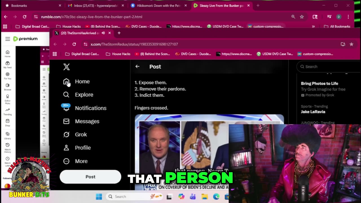Open the X Explore page
Image resolution: width=361 pixels, height=203 pixels.
[x=78, y=95]
